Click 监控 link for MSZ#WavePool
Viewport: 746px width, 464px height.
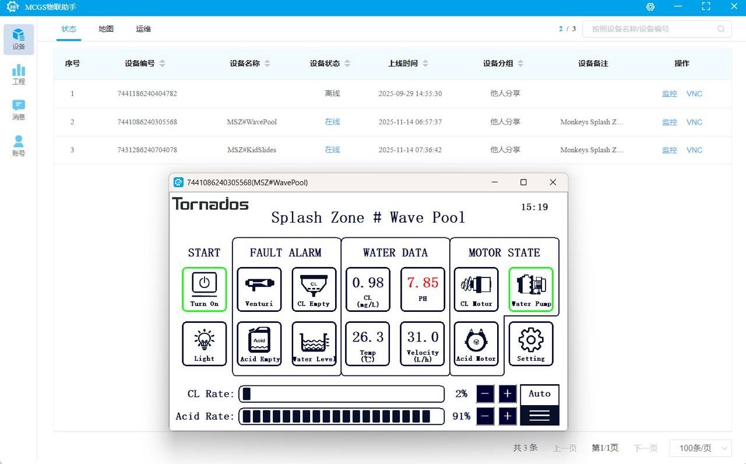(669, 122)
